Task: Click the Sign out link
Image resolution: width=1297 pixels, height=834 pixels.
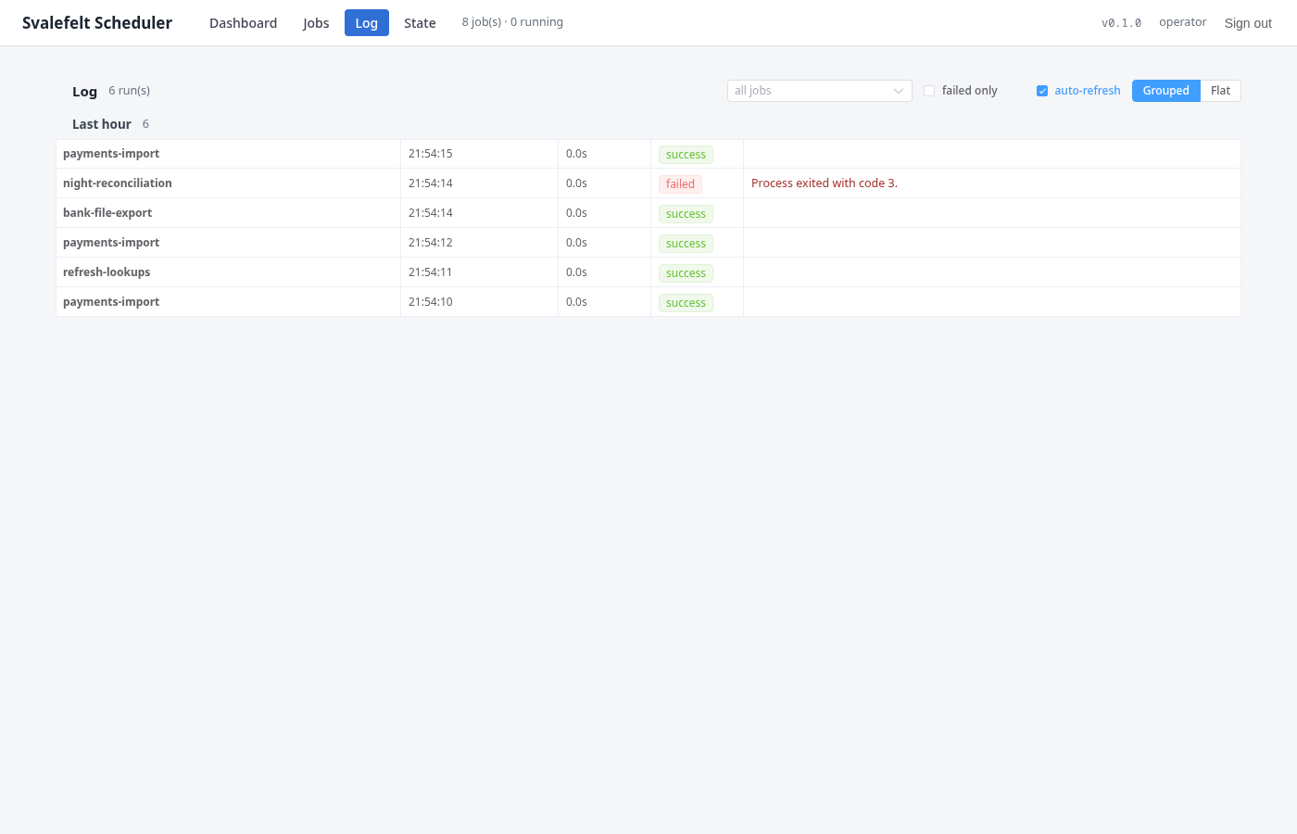Action: pyautogui.click(x=1248, y=23)
